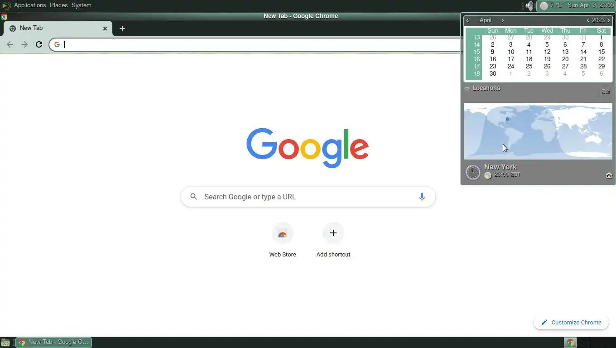The width and height of the screenshot is (616, 348).
Task: Open the Applications menu
Action: coord(30,5)
